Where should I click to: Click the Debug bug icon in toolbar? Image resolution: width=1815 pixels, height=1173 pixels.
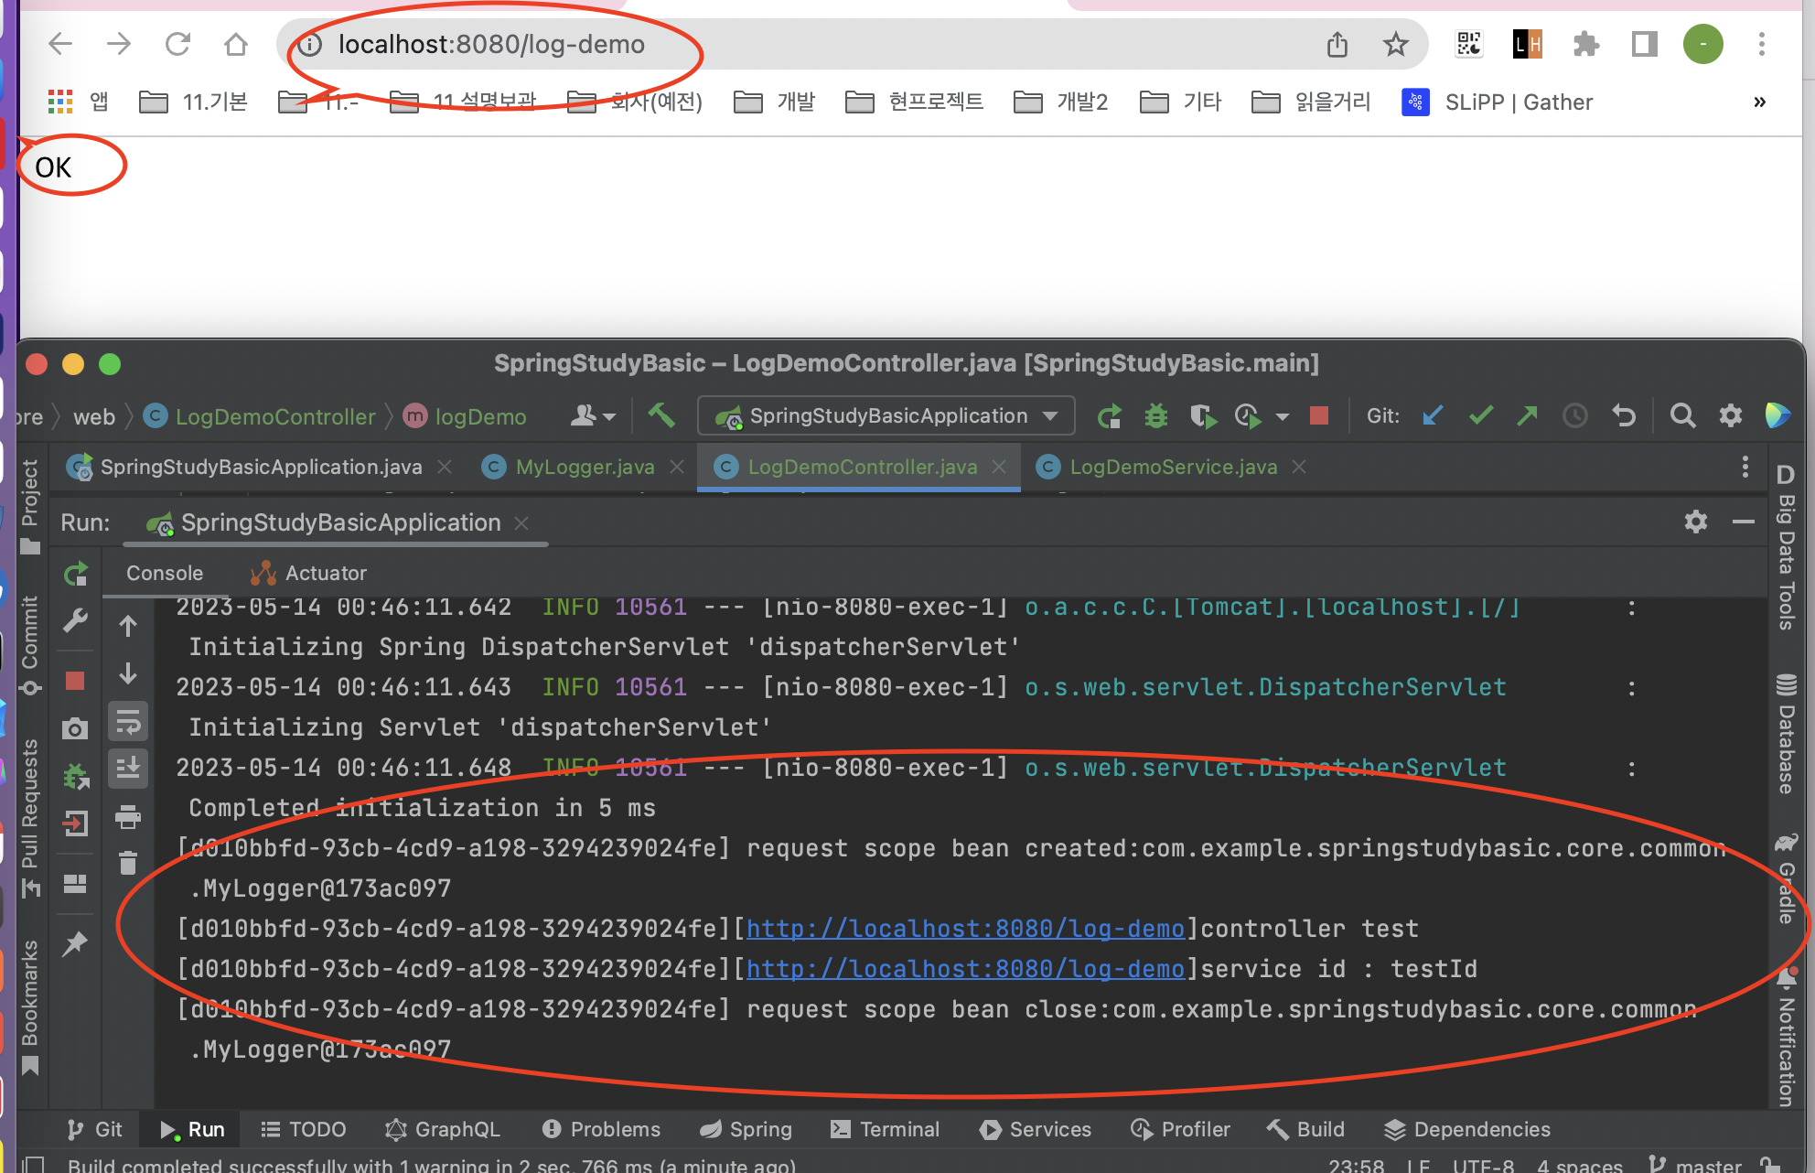(1156, 416)
